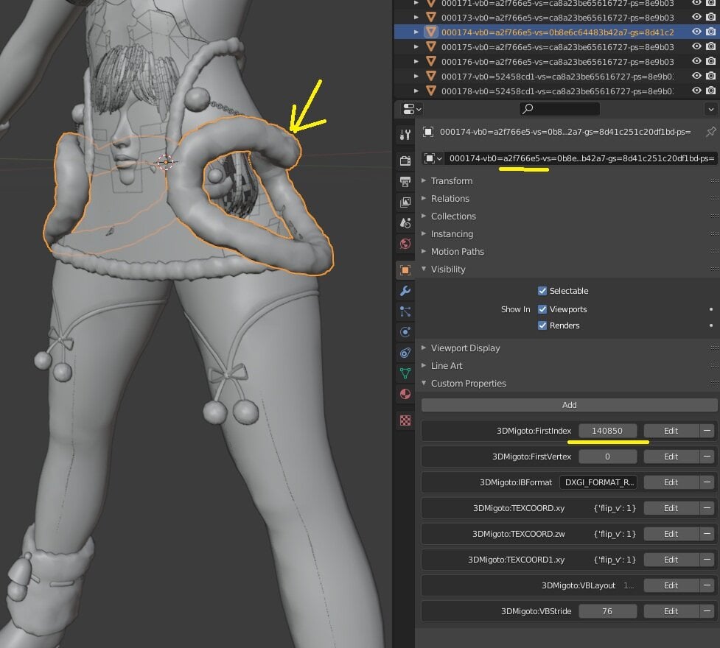Toggle render camera icon for object 000174
This screenshot has height=648, width=720.
[711, 32]
